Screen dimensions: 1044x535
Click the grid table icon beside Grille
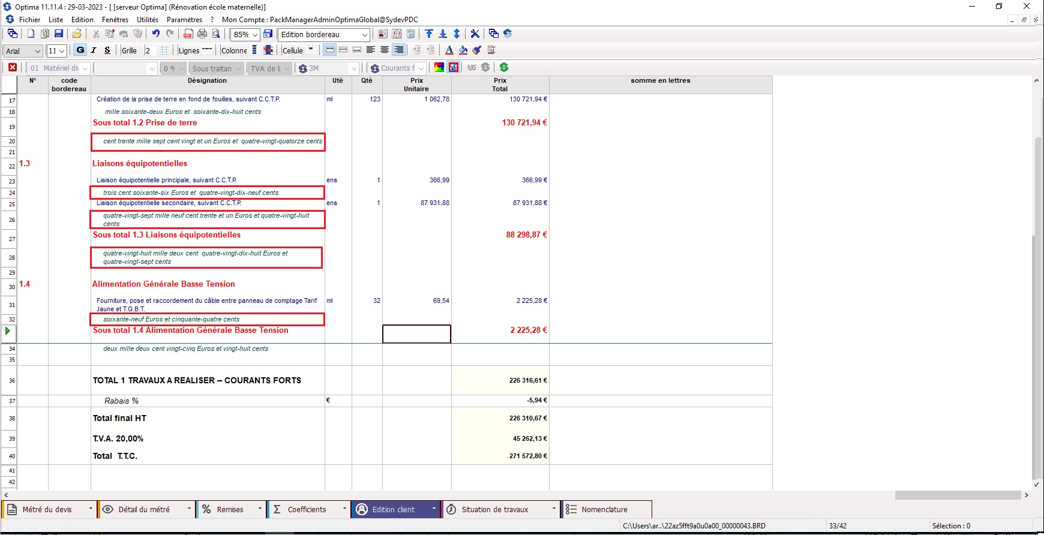[164, 50]
